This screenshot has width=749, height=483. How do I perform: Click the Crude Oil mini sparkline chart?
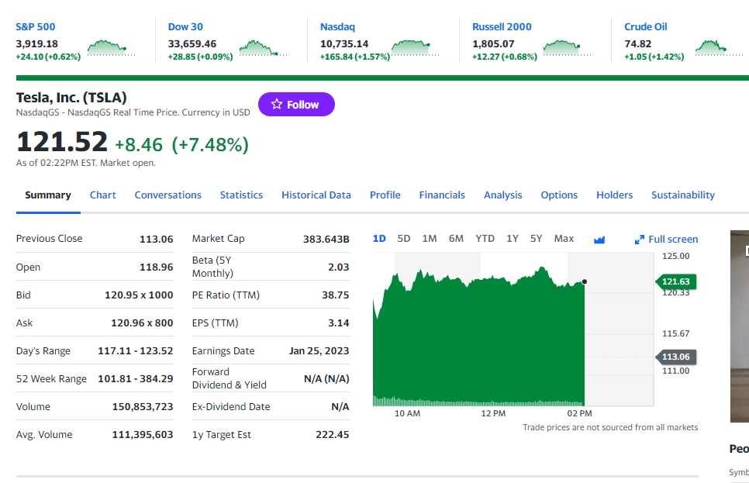(x=718, y=48)
